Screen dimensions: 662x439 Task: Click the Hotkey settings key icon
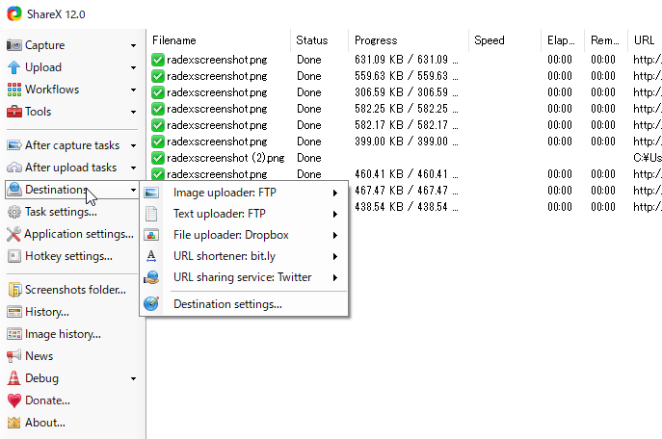coord(13,256)
